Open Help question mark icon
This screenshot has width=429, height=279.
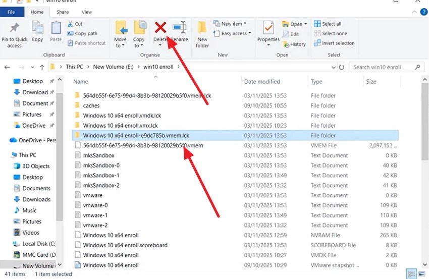pyautogui.click(x=424, y=12)
